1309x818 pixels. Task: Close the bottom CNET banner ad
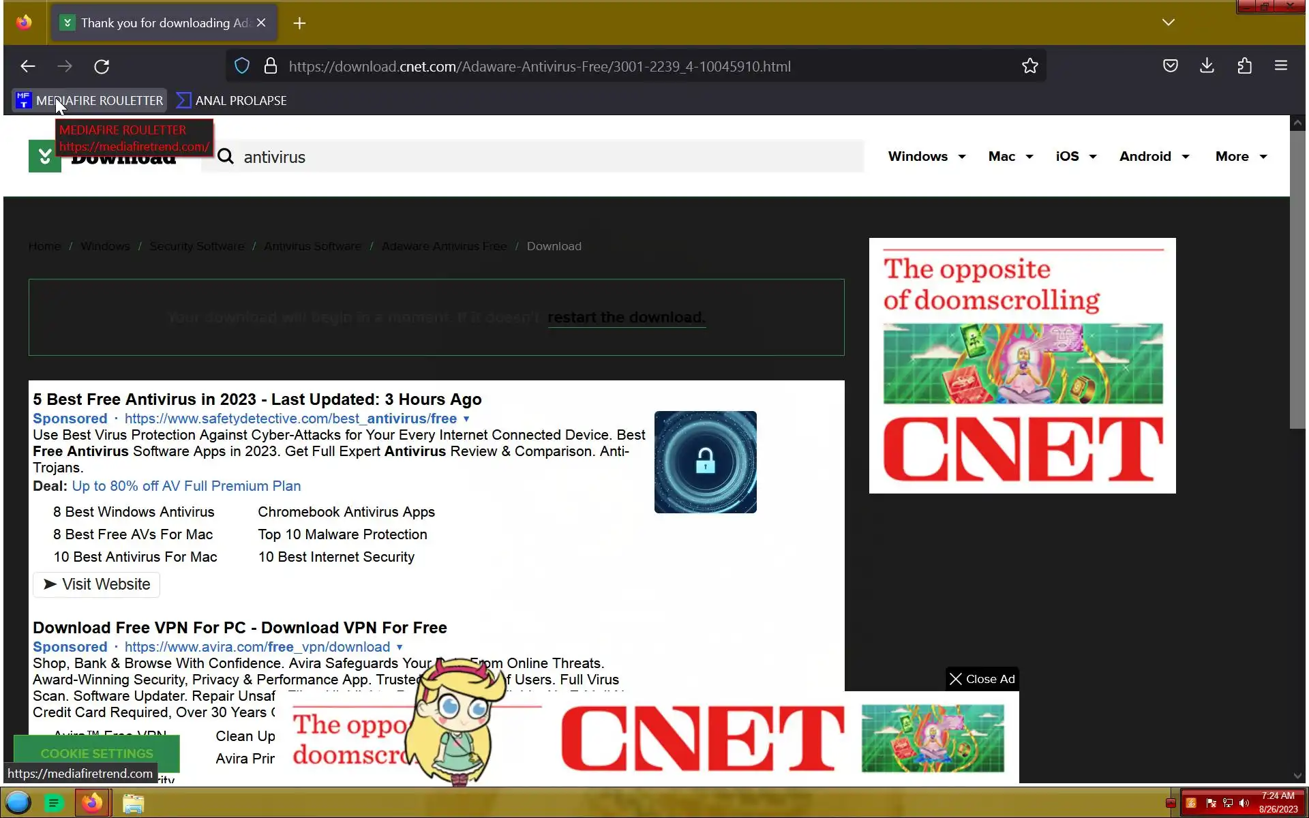coord(982,679)
